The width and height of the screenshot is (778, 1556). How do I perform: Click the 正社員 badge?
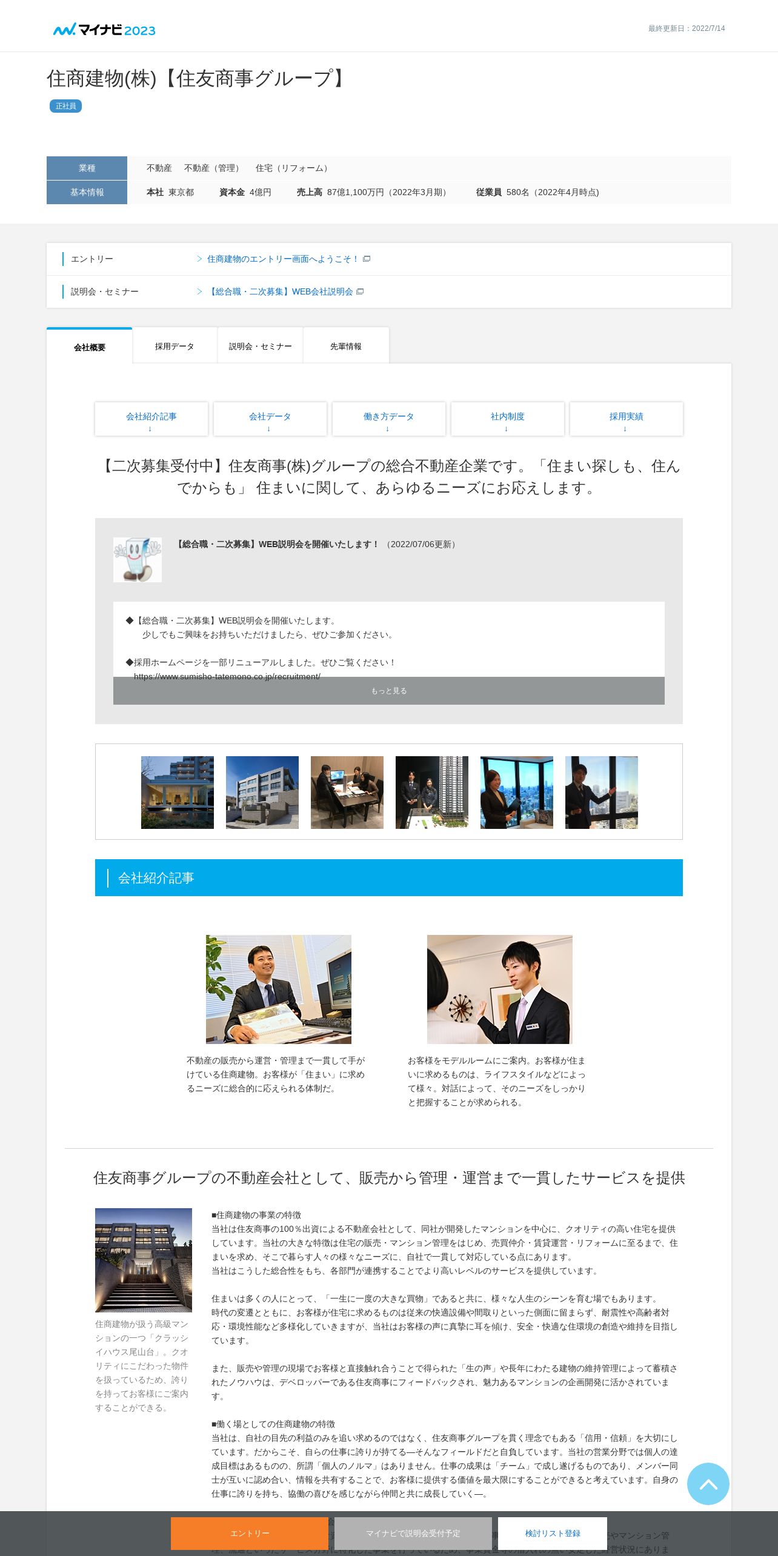pyautogui.click(x=65, y=106)
